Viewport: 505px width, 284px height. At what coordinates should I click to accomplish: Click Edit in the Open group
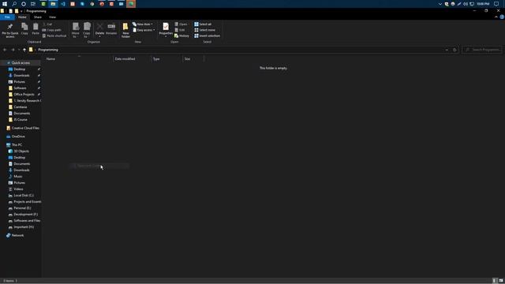pyautogui.click(x=180, y=30)
